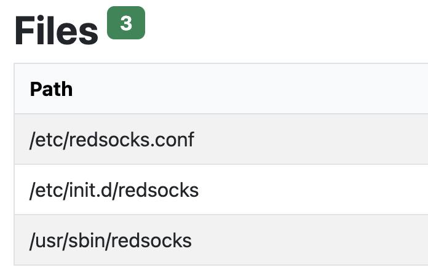Open the /etc/redsocks.conf file path
The image size is (428, 278).
[x=111, y=140]
